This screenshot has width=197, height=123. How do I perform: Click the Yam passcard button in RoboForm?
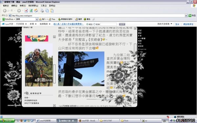52,19
